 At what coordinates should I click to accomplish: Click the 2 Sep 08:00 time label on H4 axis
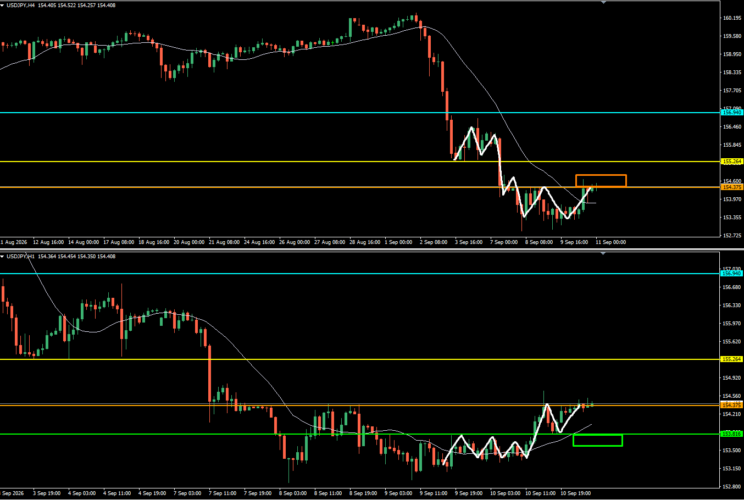(x=434, y=242)
